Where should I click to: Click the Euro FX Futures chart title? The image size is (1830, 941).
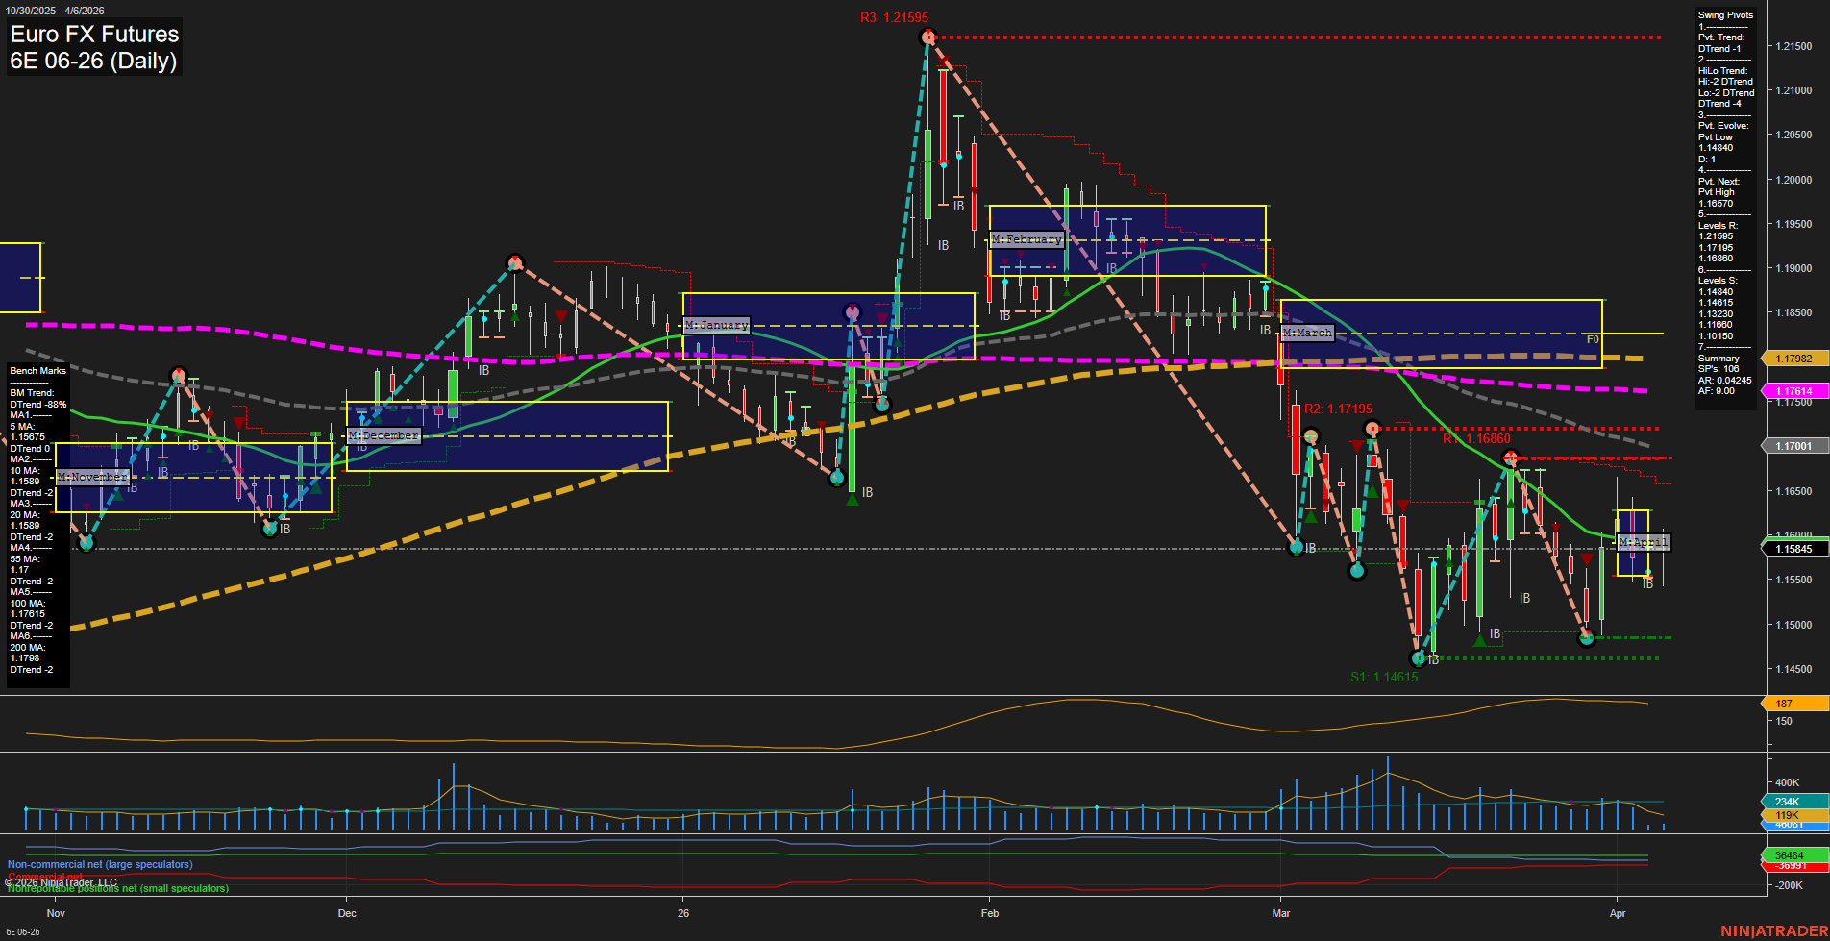click(93, 34)
